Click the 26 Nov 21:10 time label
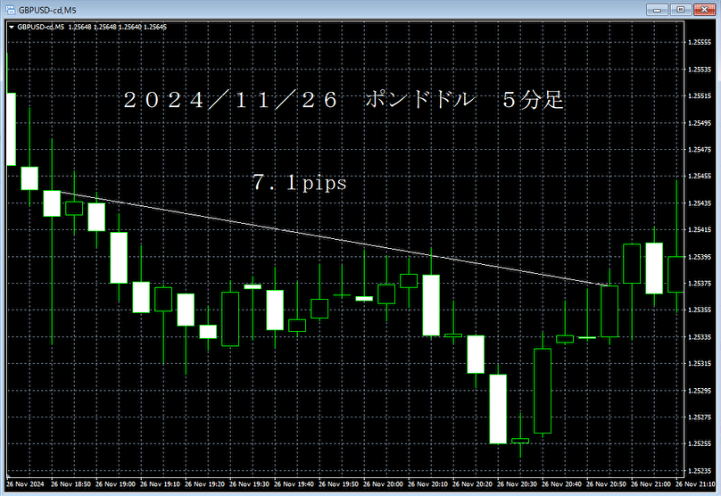Image resolution: width=721 pixels, height=496 pixels. click(695, 484)
